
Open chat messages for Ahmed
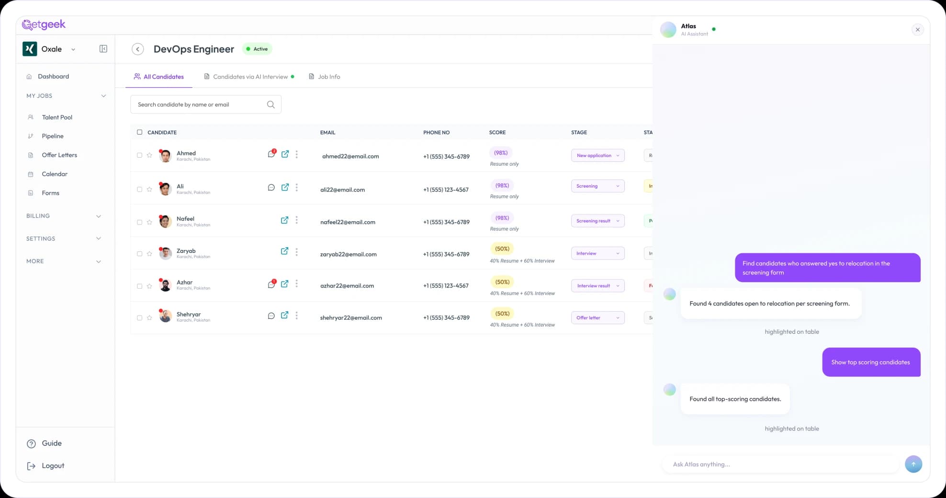tap(271, 154)
